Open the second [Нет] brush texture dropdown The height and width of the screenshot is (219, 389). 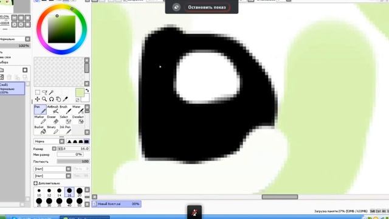coord(52,176)
